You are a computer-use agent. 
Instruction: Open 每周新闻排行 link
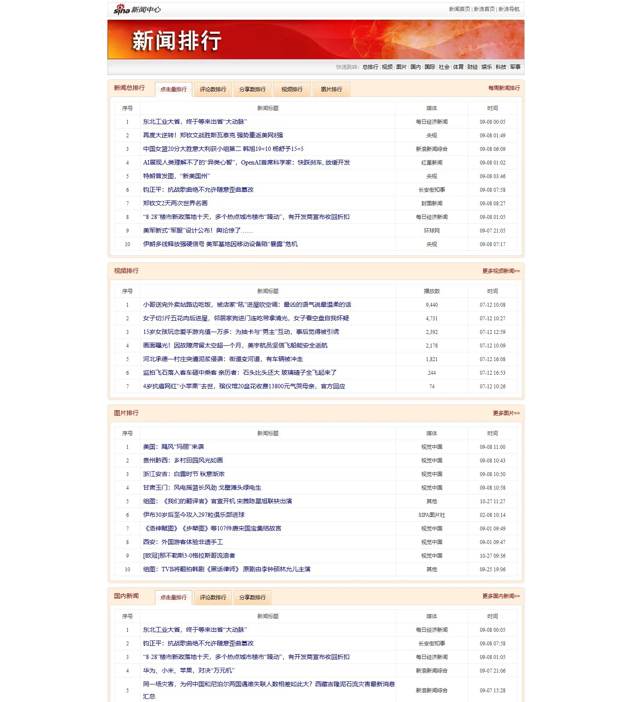(x=504, y=88)
